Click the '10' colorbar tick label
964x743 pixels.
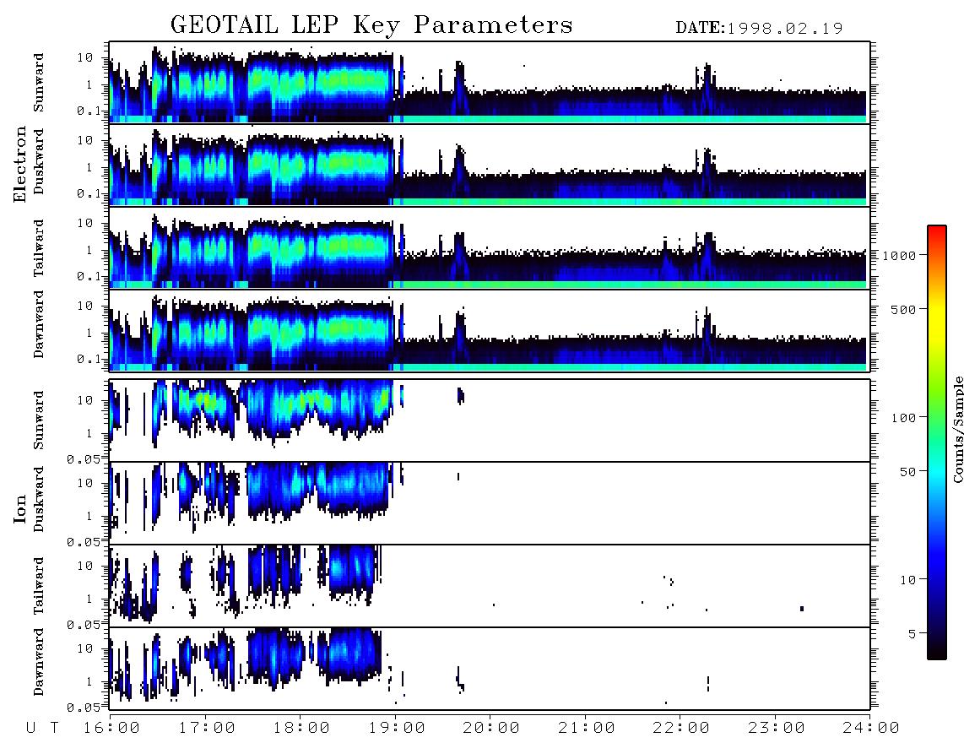coord(907,580)
